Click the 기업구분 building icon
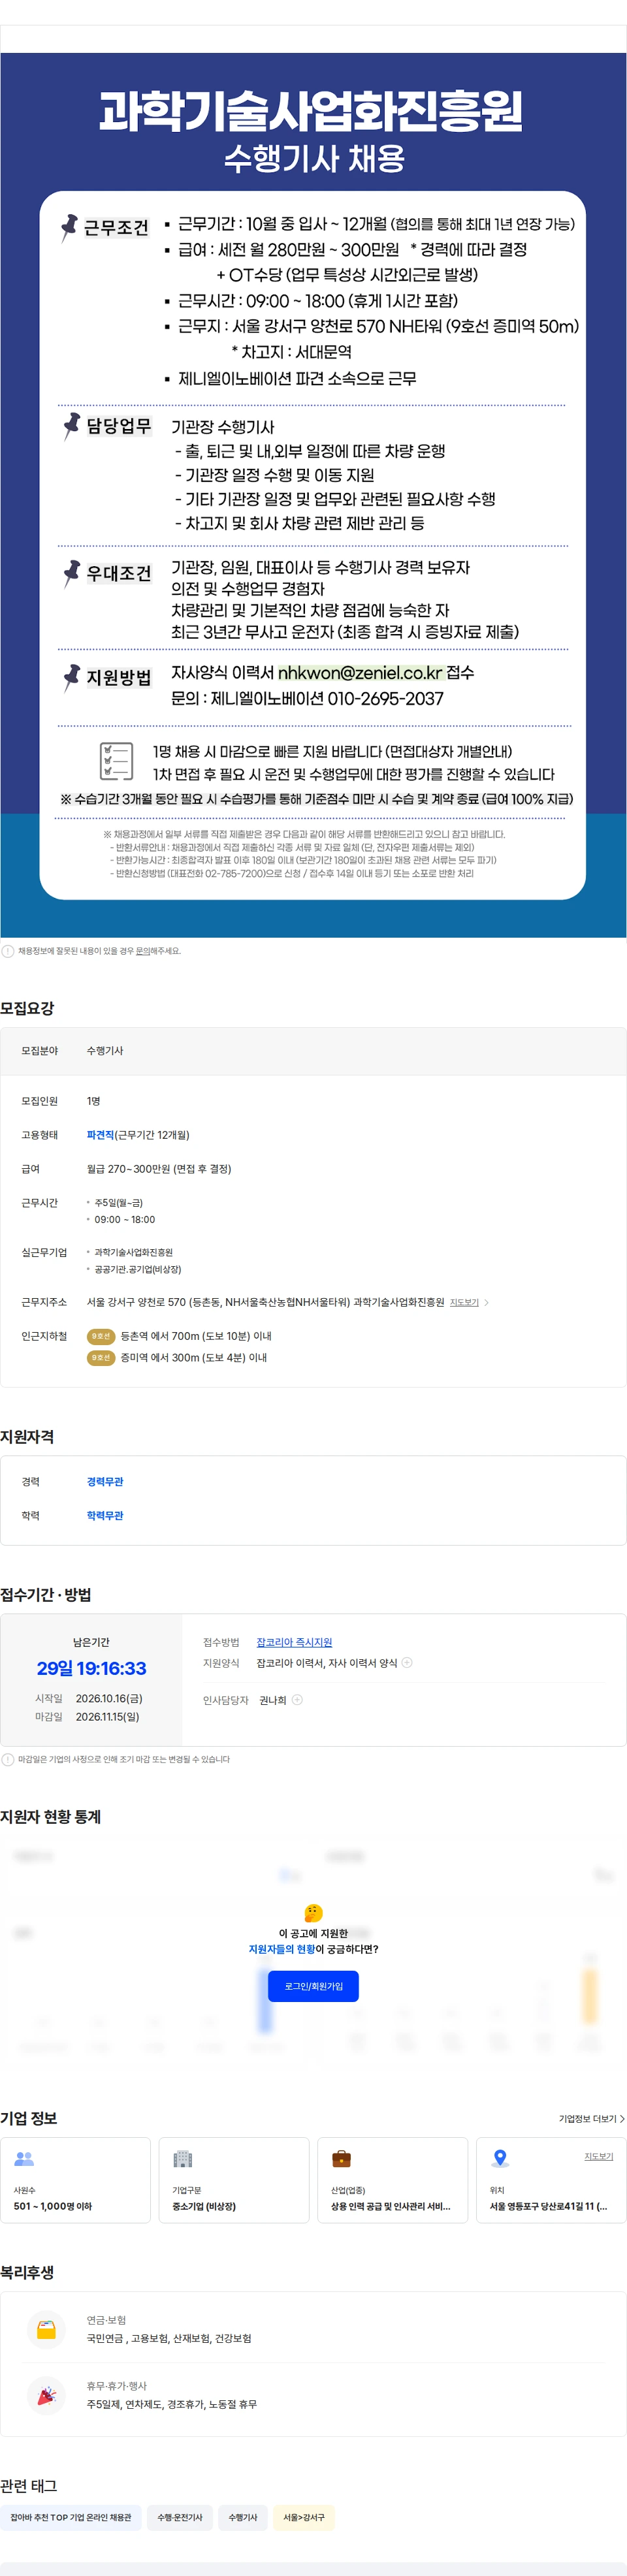The image size is (627, 2576). point(182,2158)
